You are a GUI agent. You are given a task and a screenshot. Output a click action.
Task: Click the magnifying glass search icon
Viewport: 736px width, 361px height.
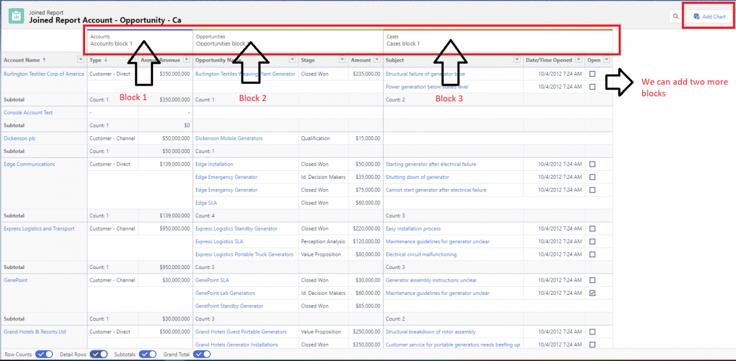tap(676, 16)
